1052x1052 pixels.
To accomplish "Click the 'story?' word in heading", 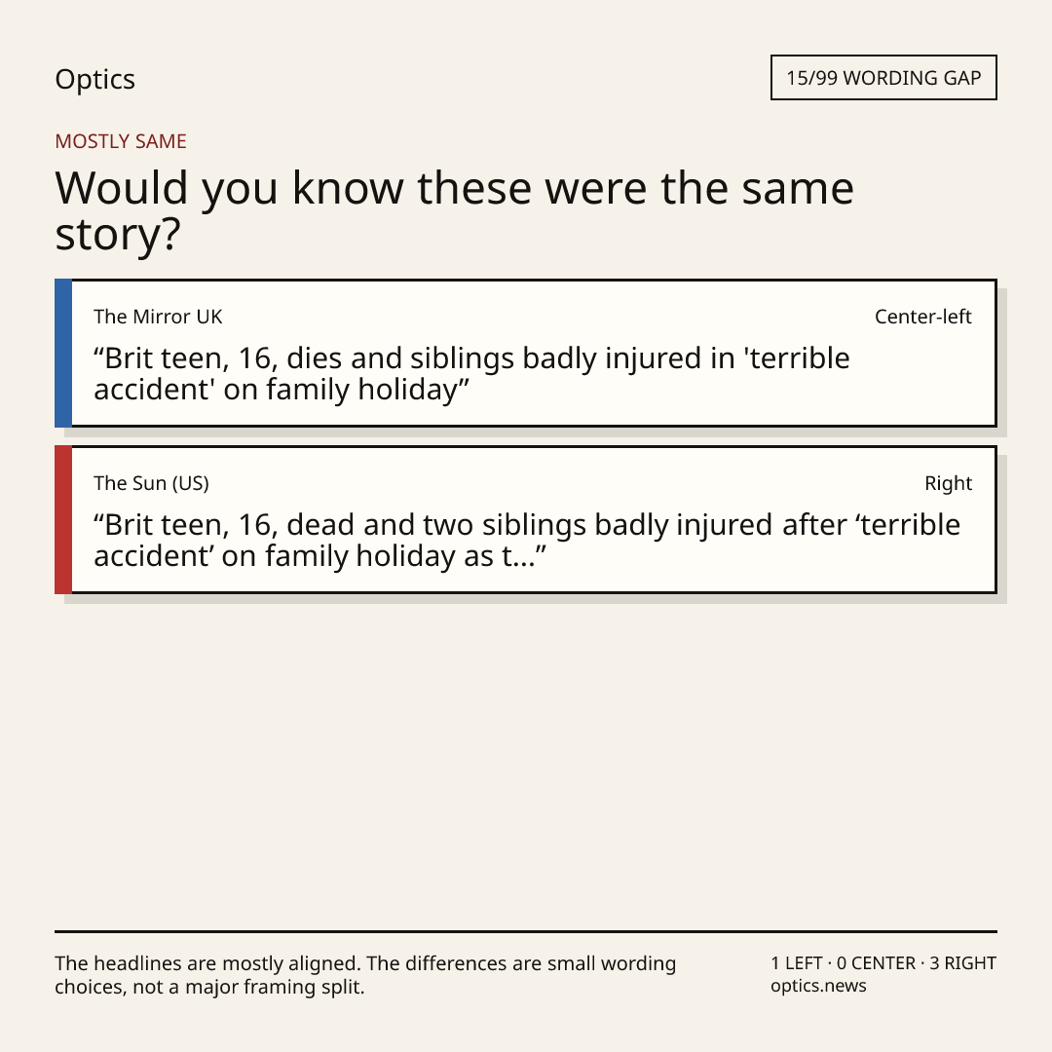I will coord(118,235).
